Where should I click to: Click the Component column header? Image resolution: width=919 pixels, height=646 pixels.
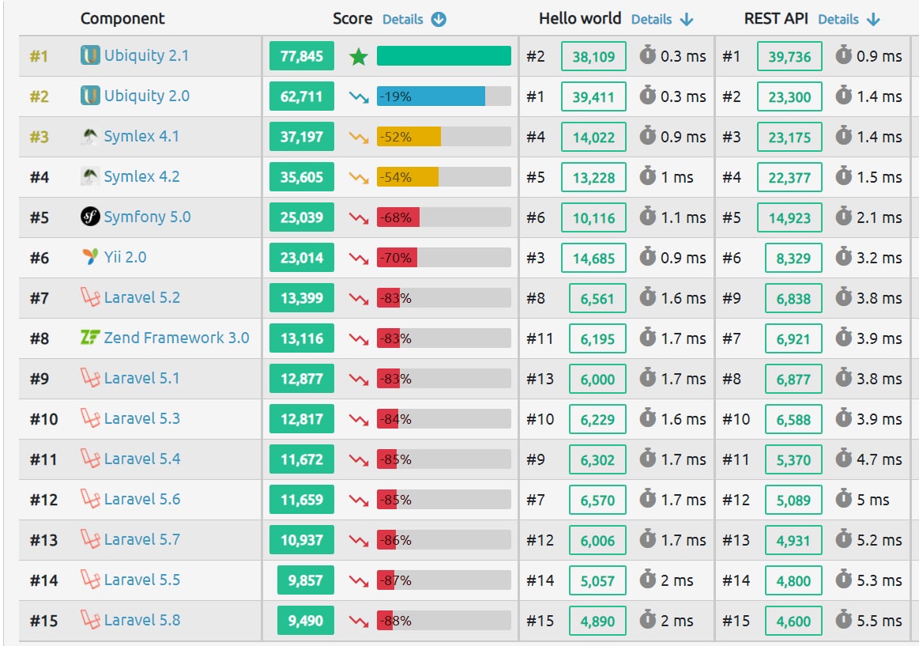122,19
